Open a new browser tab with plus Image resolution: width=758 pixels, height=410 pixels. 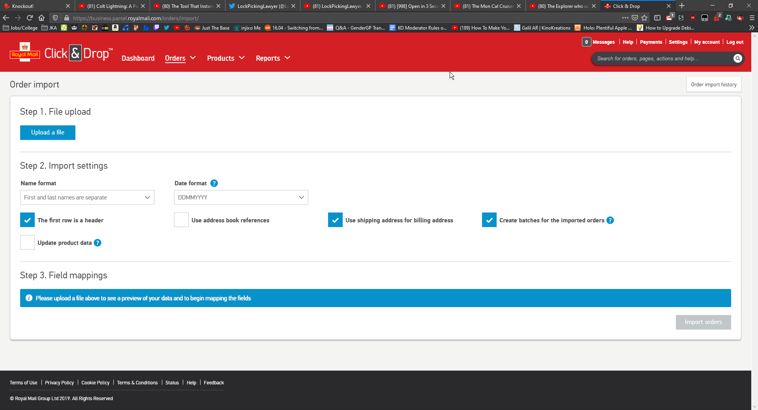tap(682, 6)
